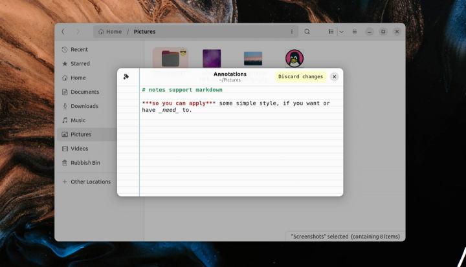Go to Downloads in the sidebar
The height and width of the screenshot is (267, 466).
(x=84, y=106)
